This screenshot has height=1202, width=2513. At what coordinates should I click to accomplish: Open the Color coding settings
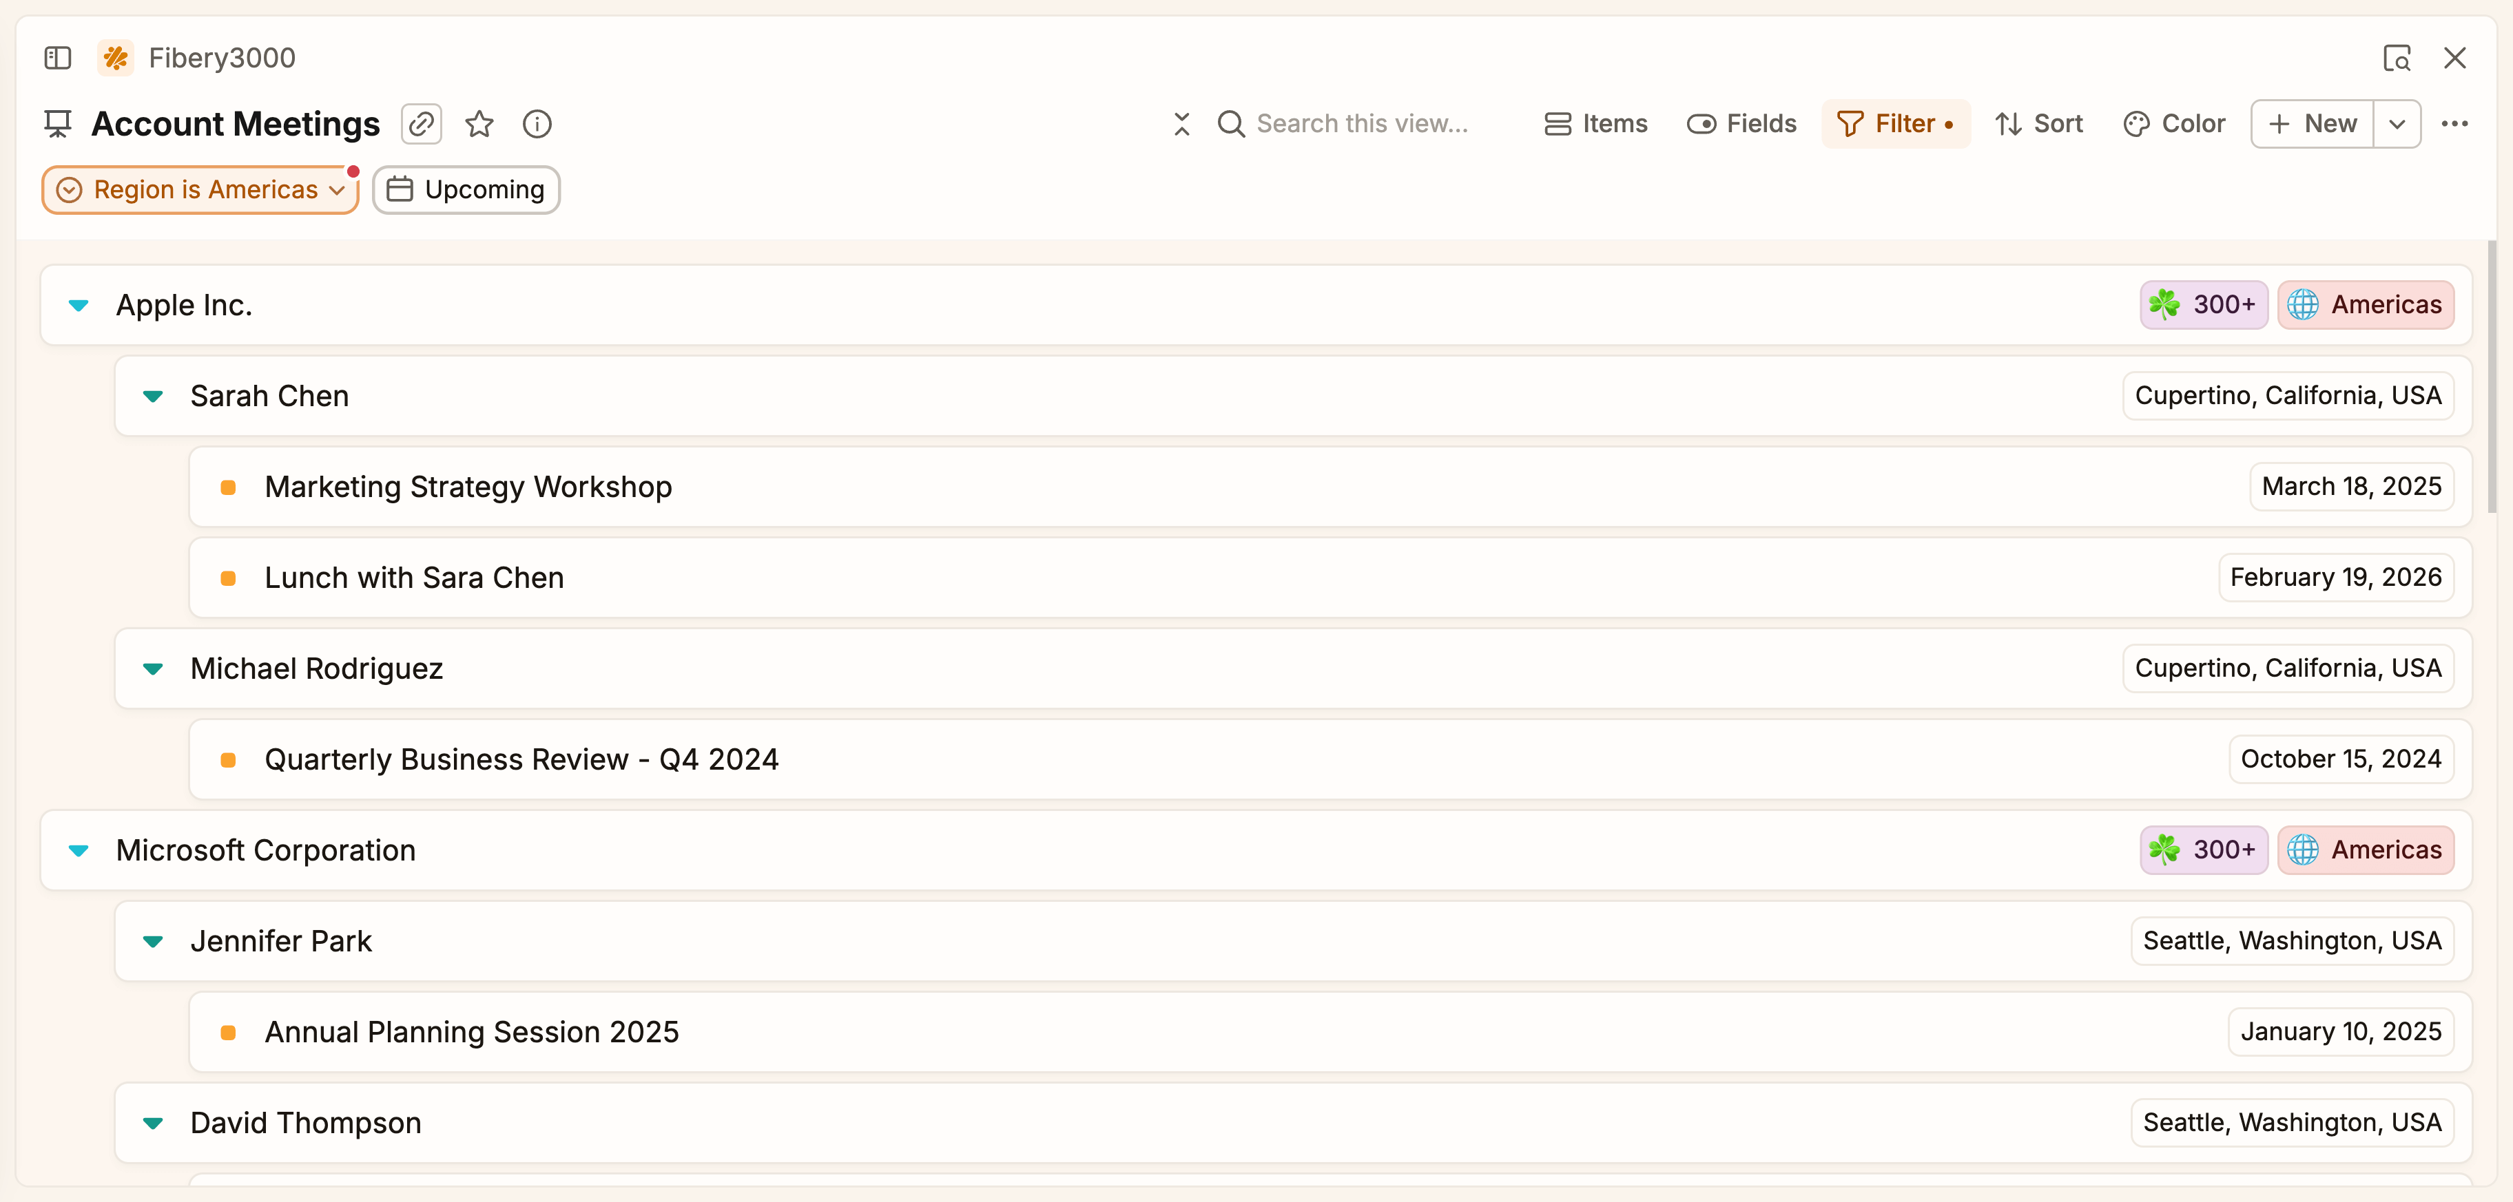tap(2175, 124)
